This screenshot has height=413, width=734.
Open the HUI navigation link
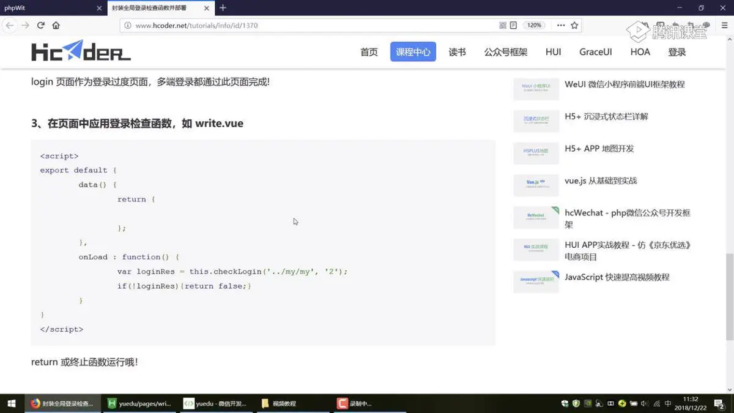pyautogui.click(x=553, y=52)
